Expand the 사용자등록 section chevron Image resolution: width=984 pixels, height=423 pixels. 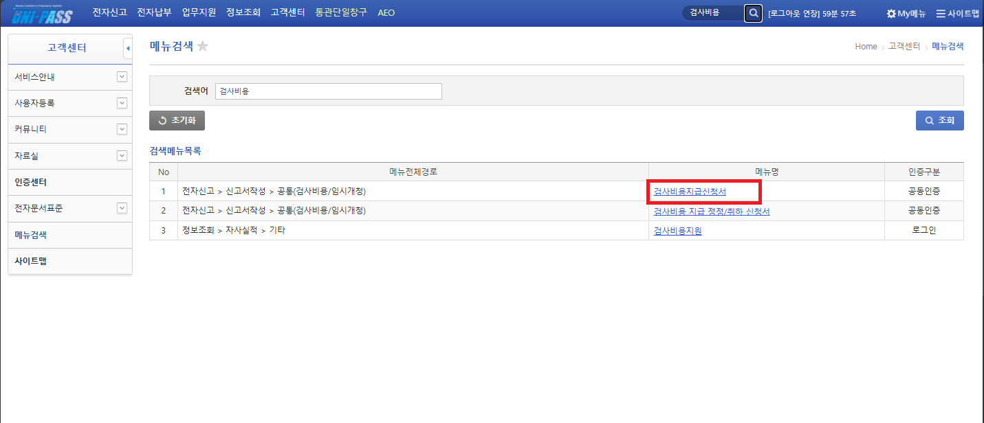tap(122, 103)
